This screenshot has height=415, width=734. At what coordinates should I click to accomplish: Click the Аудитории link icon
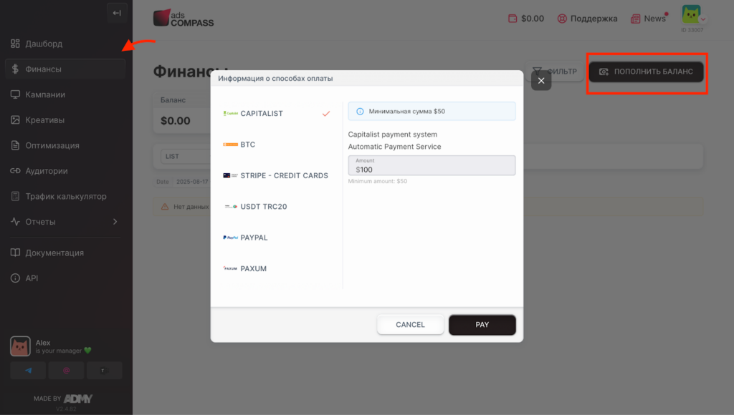pos(16,171)
